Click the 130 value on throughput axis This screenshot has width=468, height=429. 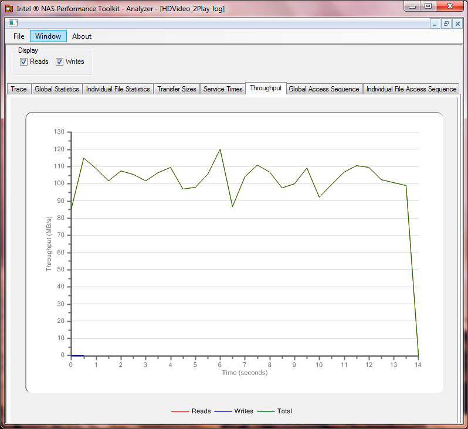59,132
